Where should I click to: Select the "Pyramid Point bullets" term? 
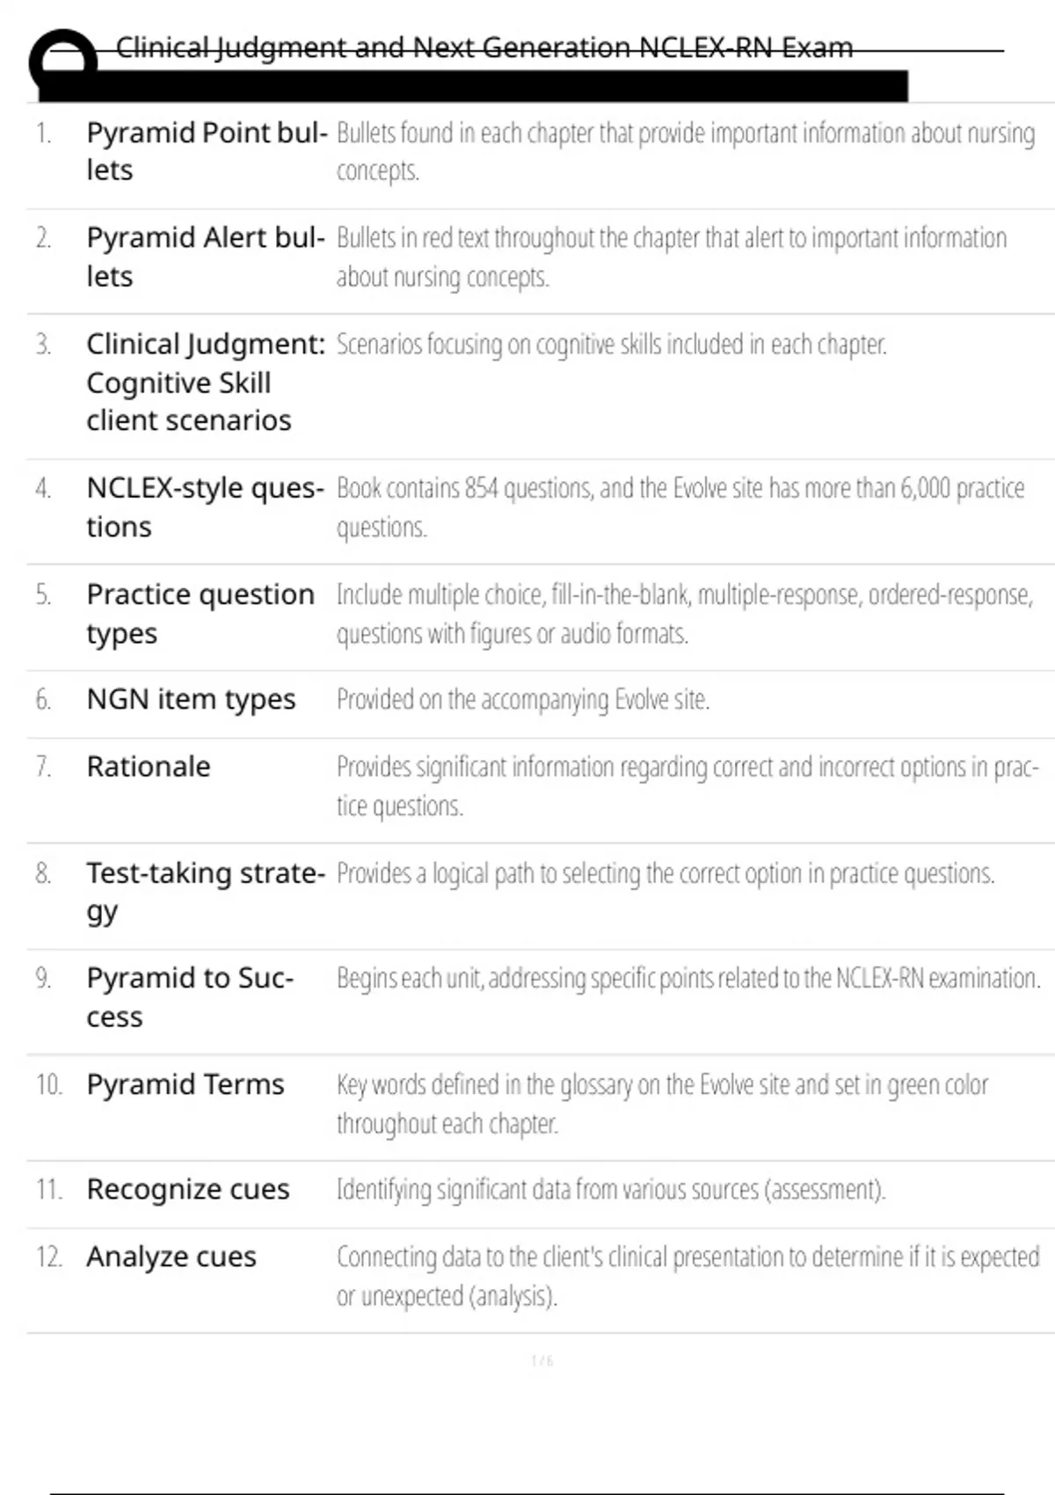tap(206, 150)
